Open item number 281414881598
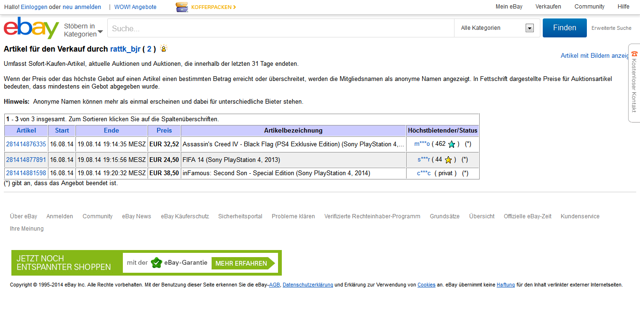Screen dimensions: 640x313 [x=26, y=173]
